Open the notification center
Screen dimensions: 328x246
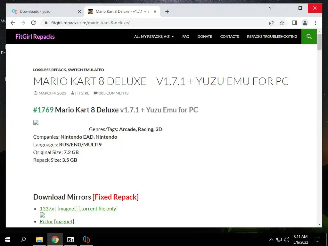pos(317,240)
